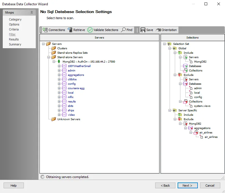
Task: Go to the Options step
Action: 14,24
